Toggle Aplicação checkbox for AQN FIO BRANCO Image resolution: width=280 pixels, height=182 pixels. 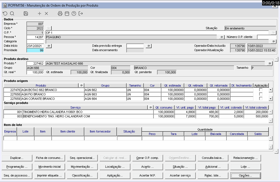(x=261, y=94)
